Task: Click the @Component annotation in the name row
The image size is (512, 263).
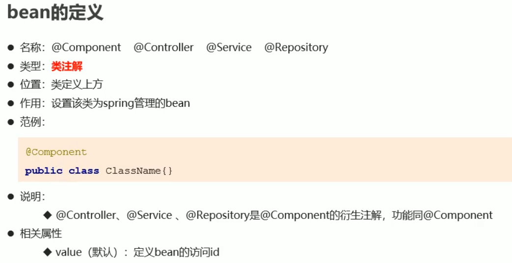Action: (86, 48)
